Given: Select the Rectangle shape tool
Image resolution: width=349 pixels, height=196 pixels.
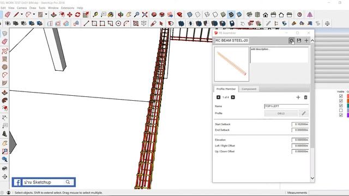Looking at the screenshot, I should point(40,15).
